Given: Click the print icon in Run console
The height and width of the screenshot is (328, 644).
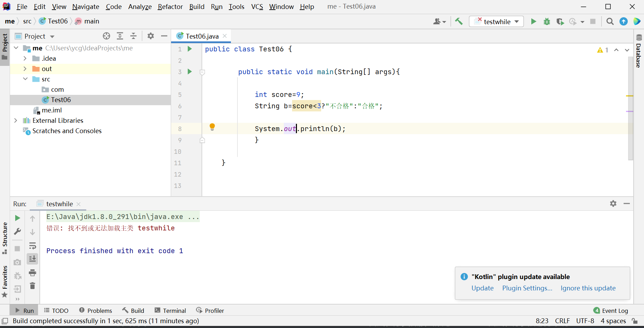Looking at the screenshot, I should [x=32, y=273].
